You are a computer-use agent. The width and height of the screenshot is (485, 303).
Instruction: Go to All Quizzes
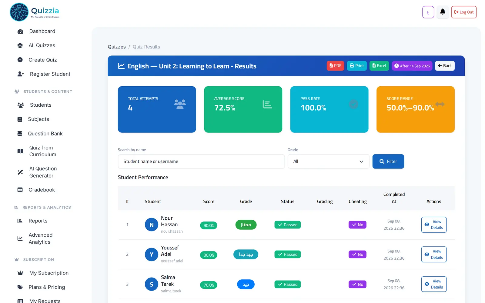[x=42, y=45]
